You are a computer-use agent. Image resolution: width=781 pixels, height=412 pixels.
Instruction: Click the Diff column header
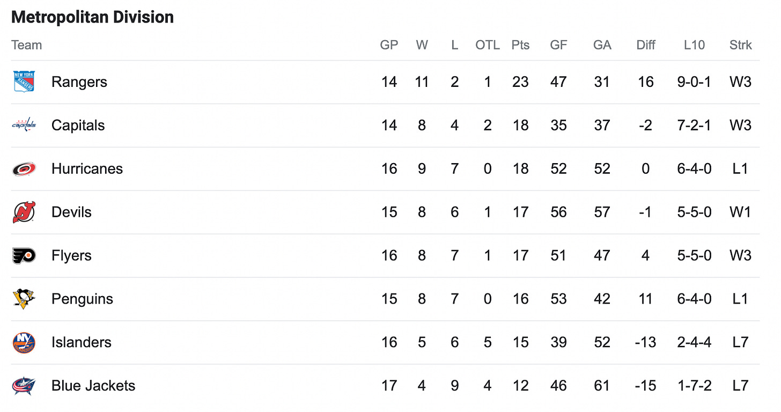point(646,45)
